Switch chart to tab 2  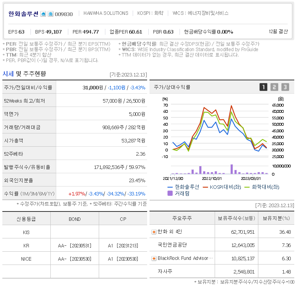tap(274, 87)
